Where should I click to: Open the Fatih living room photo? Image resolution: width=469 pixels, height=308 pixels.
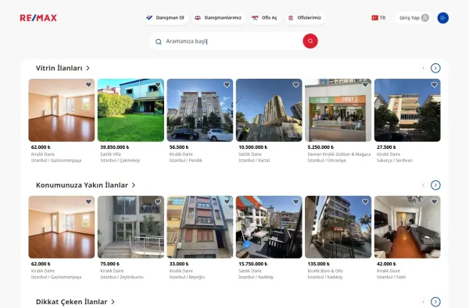[x=407, y=227]
